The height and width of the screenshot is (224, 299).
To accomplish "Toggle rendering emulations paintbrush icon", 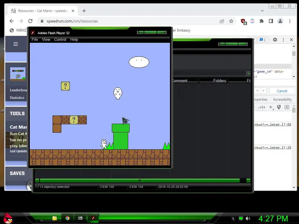I will point(279,107).
